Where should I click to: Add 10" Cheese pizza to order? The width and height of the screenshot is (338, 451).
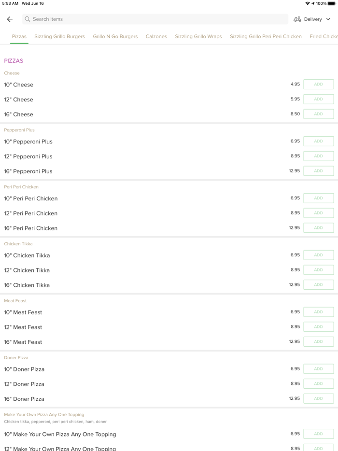[x=318, y=85]
